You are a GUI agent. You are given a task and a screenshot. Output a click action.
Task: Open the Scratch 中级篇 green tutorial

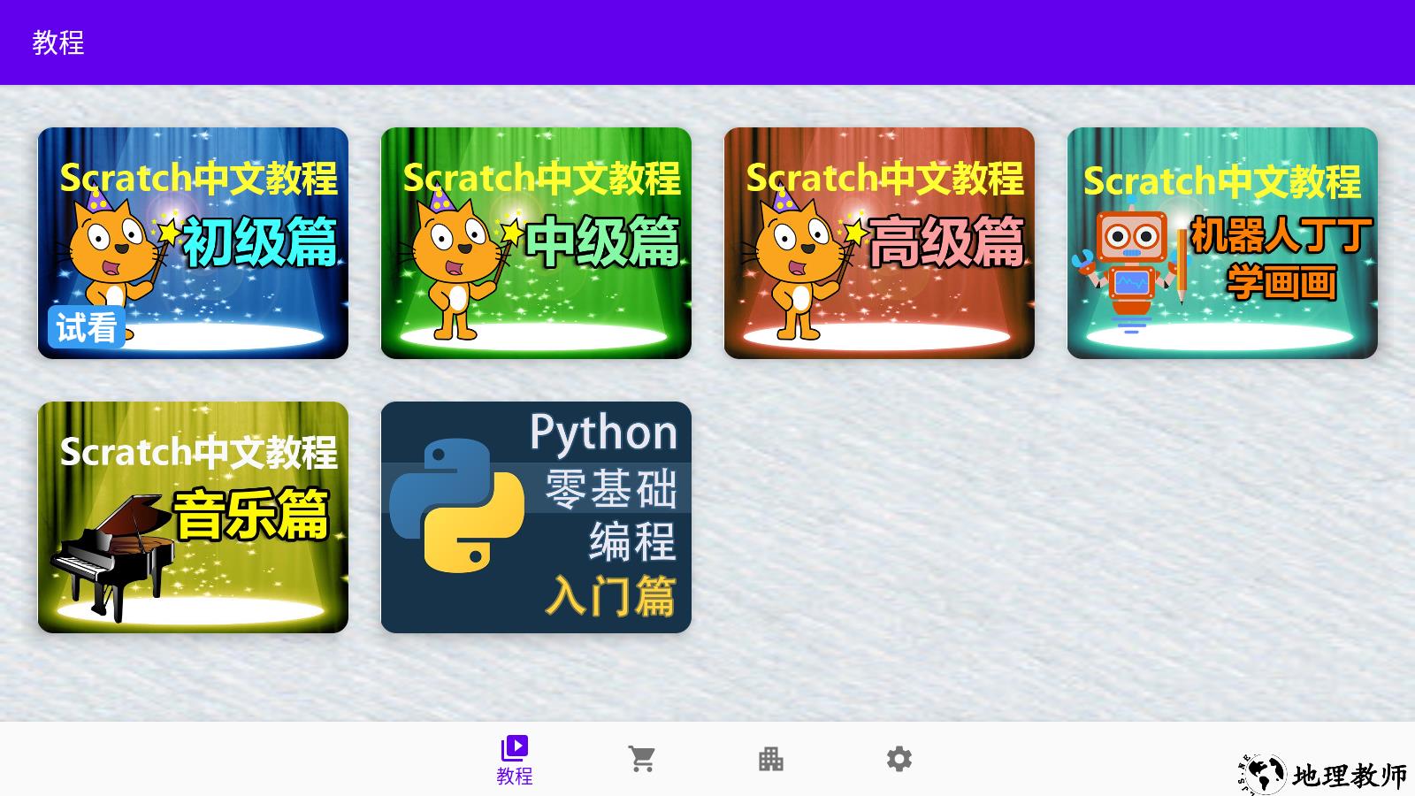pyautogui.click(x=603, y=241)
